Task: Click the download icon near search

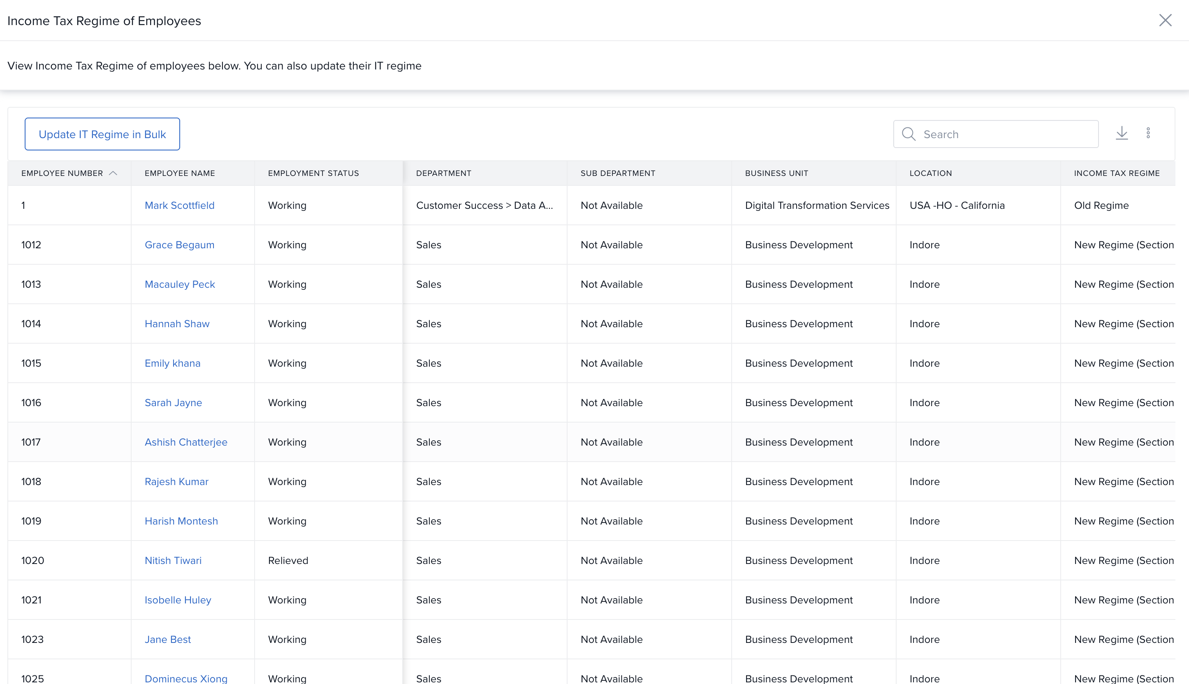Action: point(1121,134)
